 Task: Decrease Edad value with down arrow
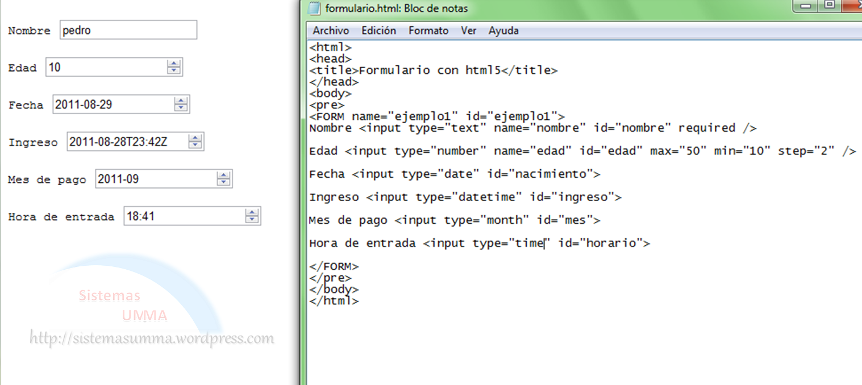[174, 71]
